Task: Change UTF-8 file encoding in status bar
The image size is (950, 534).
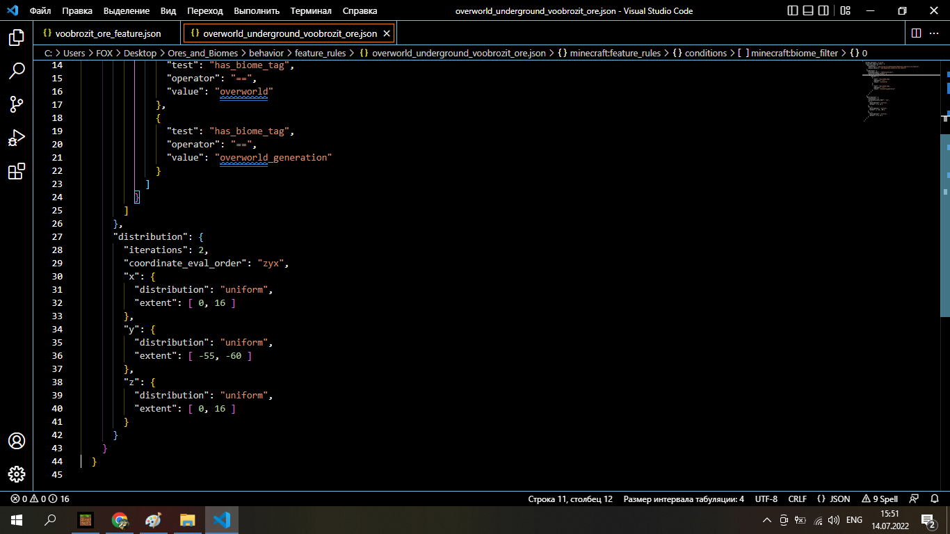Action: coord(766,499)
